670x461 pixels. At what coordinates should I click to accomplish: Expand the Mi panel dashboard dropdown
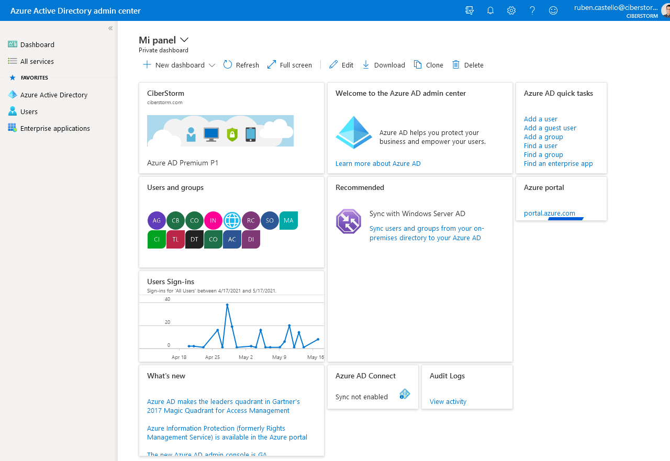click(184, 40)
